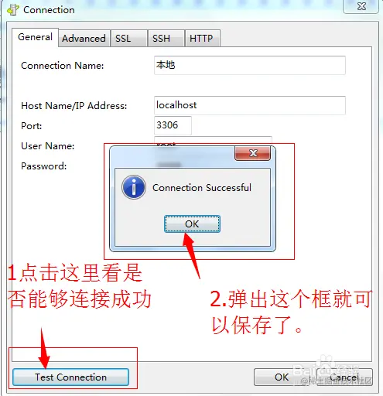Open the HTTP tab
The image size is (383, 396).
point(203,39)
